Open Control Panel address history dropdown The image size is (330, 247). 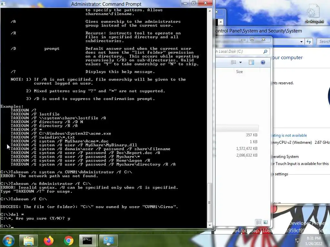point(301,41)
